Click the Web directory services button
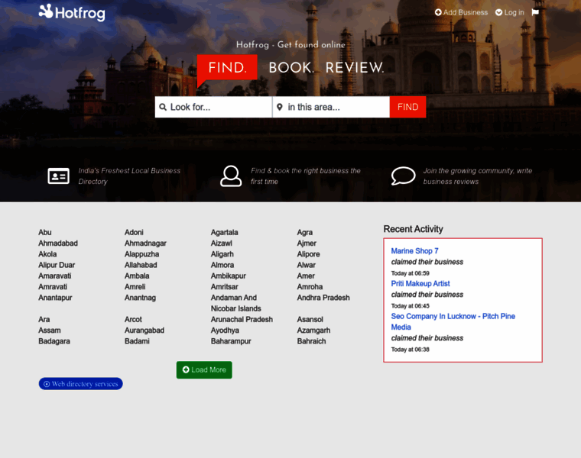The width and height of the screenshot is (581, 458). click(81, 384)
